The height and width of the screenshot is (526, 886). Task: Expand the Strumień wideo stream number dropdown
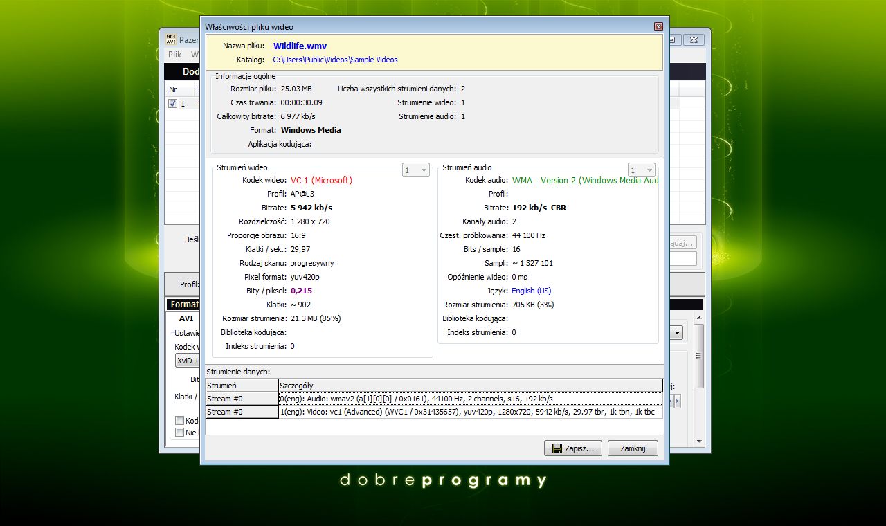[x=416, y=170]
